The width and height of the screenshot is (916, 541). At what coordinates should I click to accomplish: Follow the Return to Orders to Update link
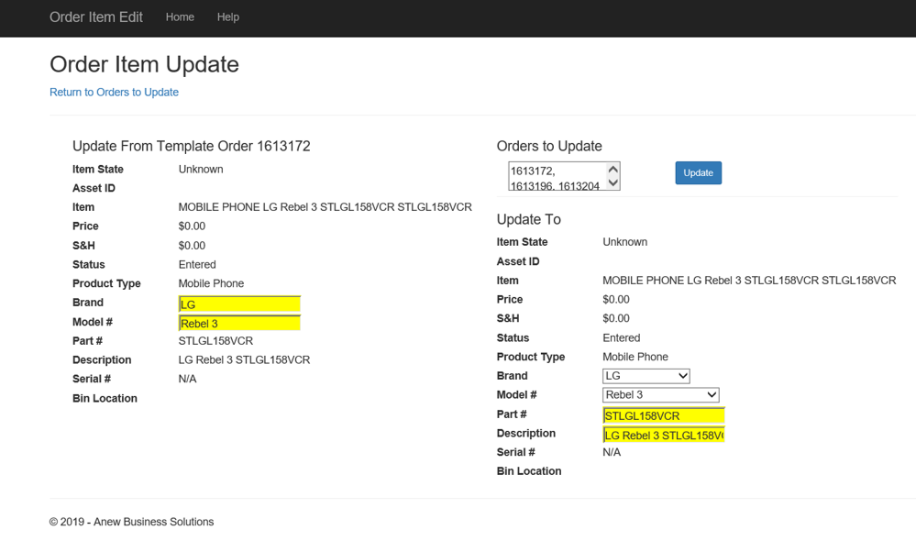(x=114, y=93)
